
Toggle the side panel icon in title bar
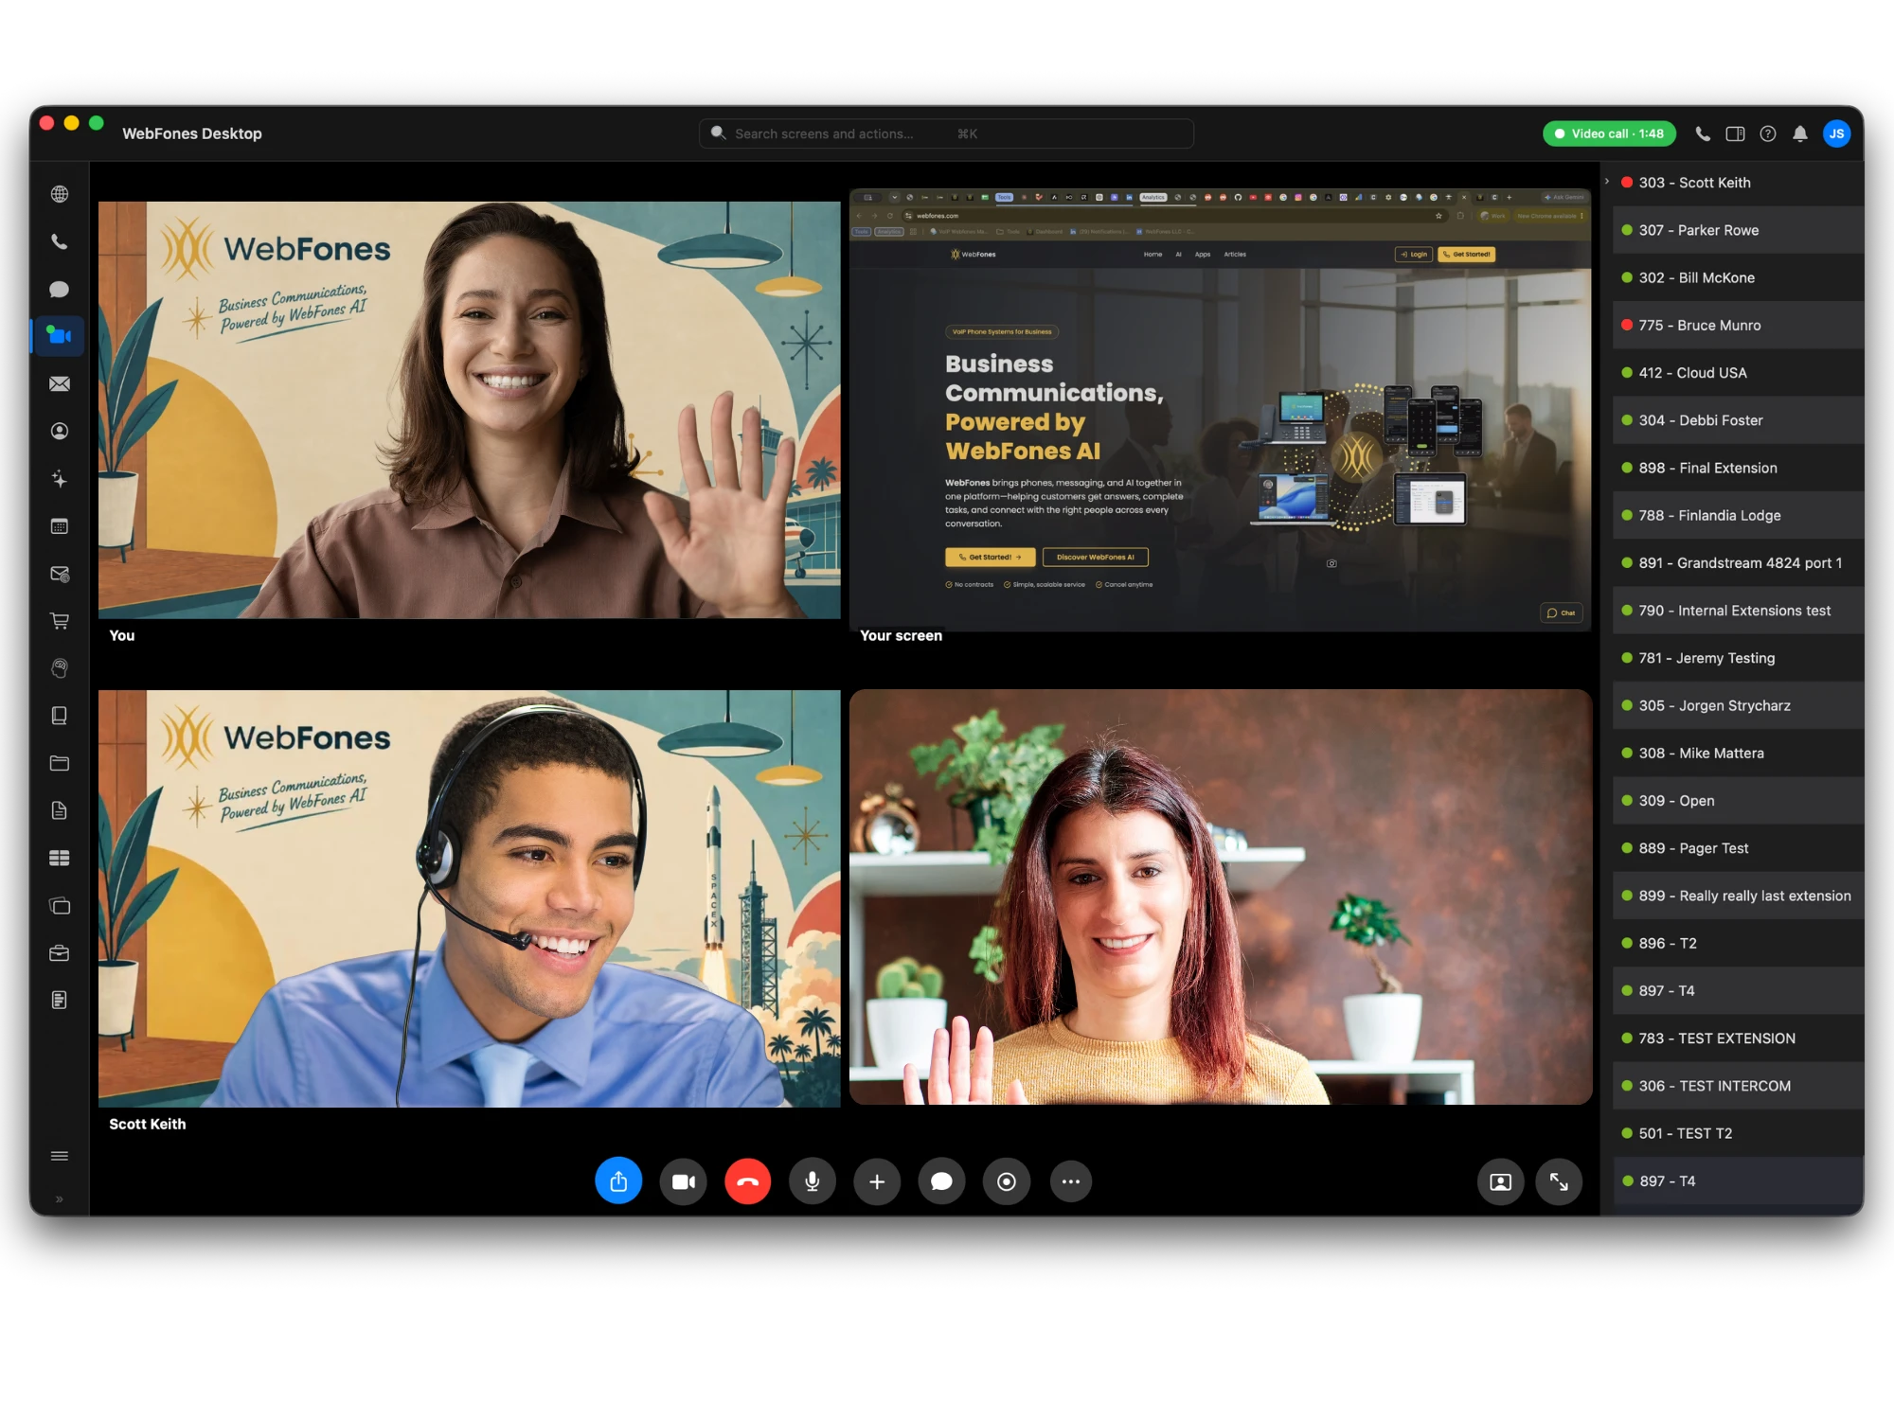click(x=1735, y=133)
